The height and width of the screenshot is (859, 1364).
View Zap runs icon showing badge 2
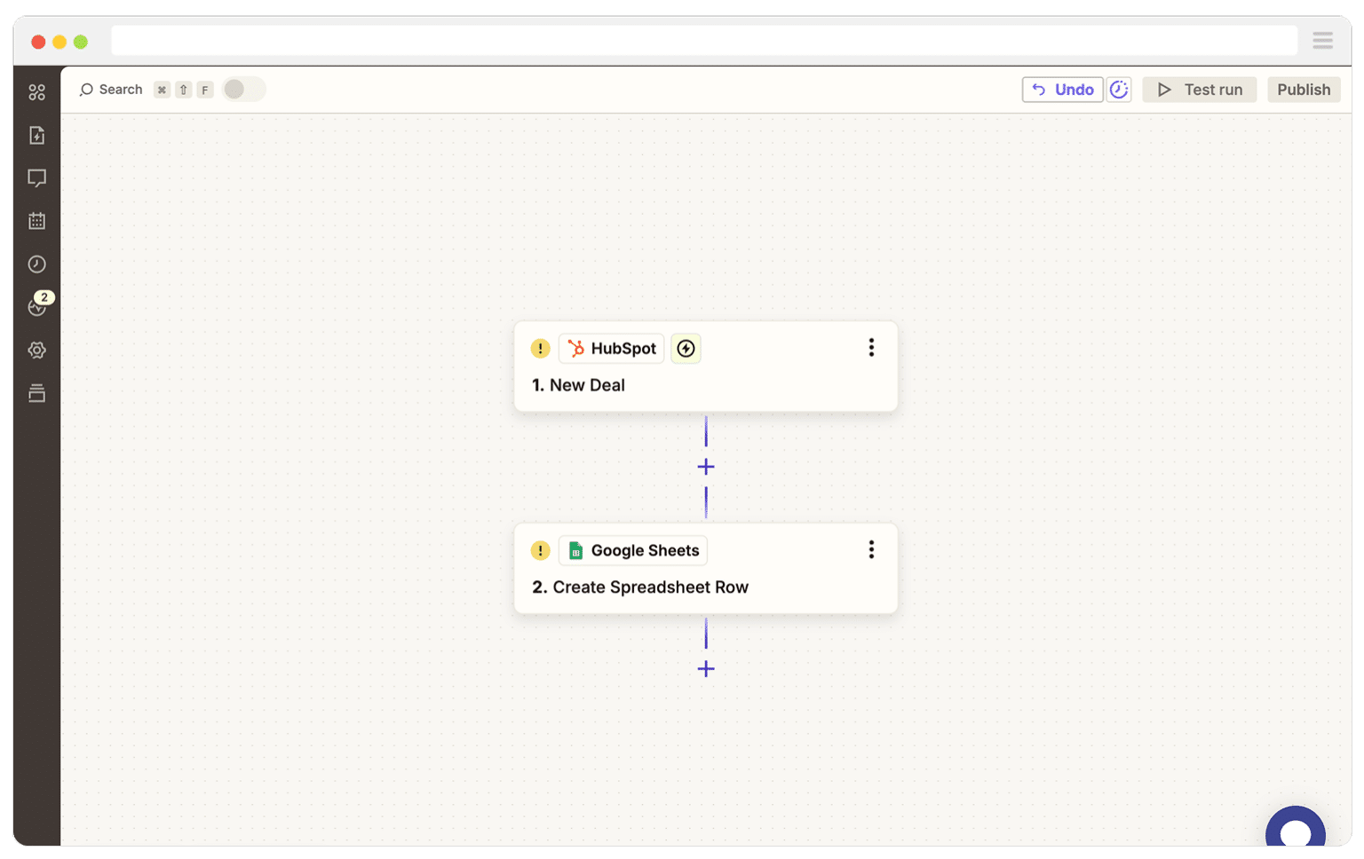pos(36,307)
